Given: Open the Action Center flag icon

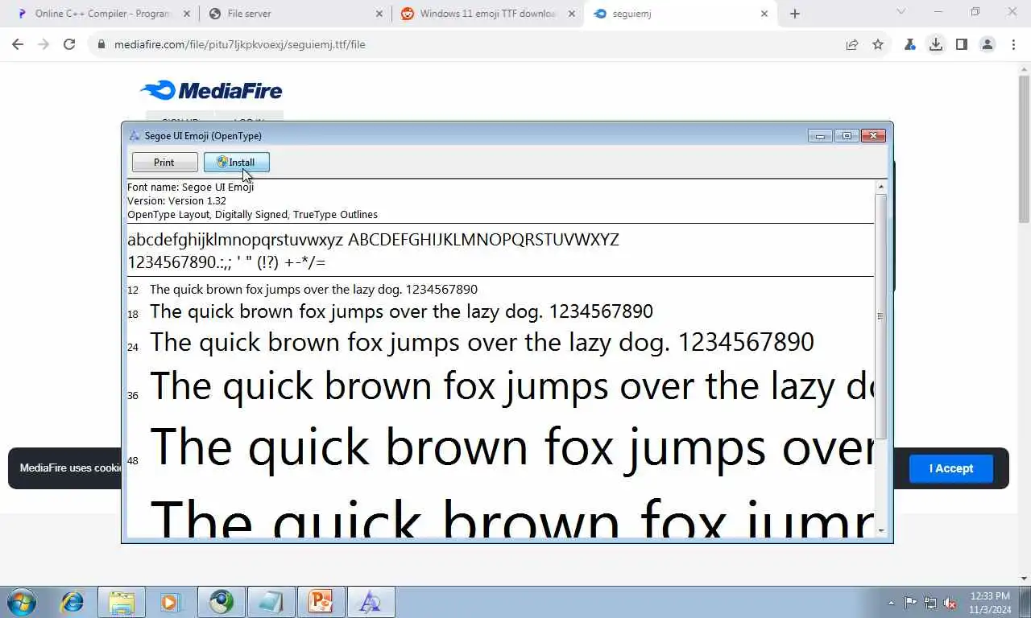Looking at the screenshot, I should coord(910,603).
